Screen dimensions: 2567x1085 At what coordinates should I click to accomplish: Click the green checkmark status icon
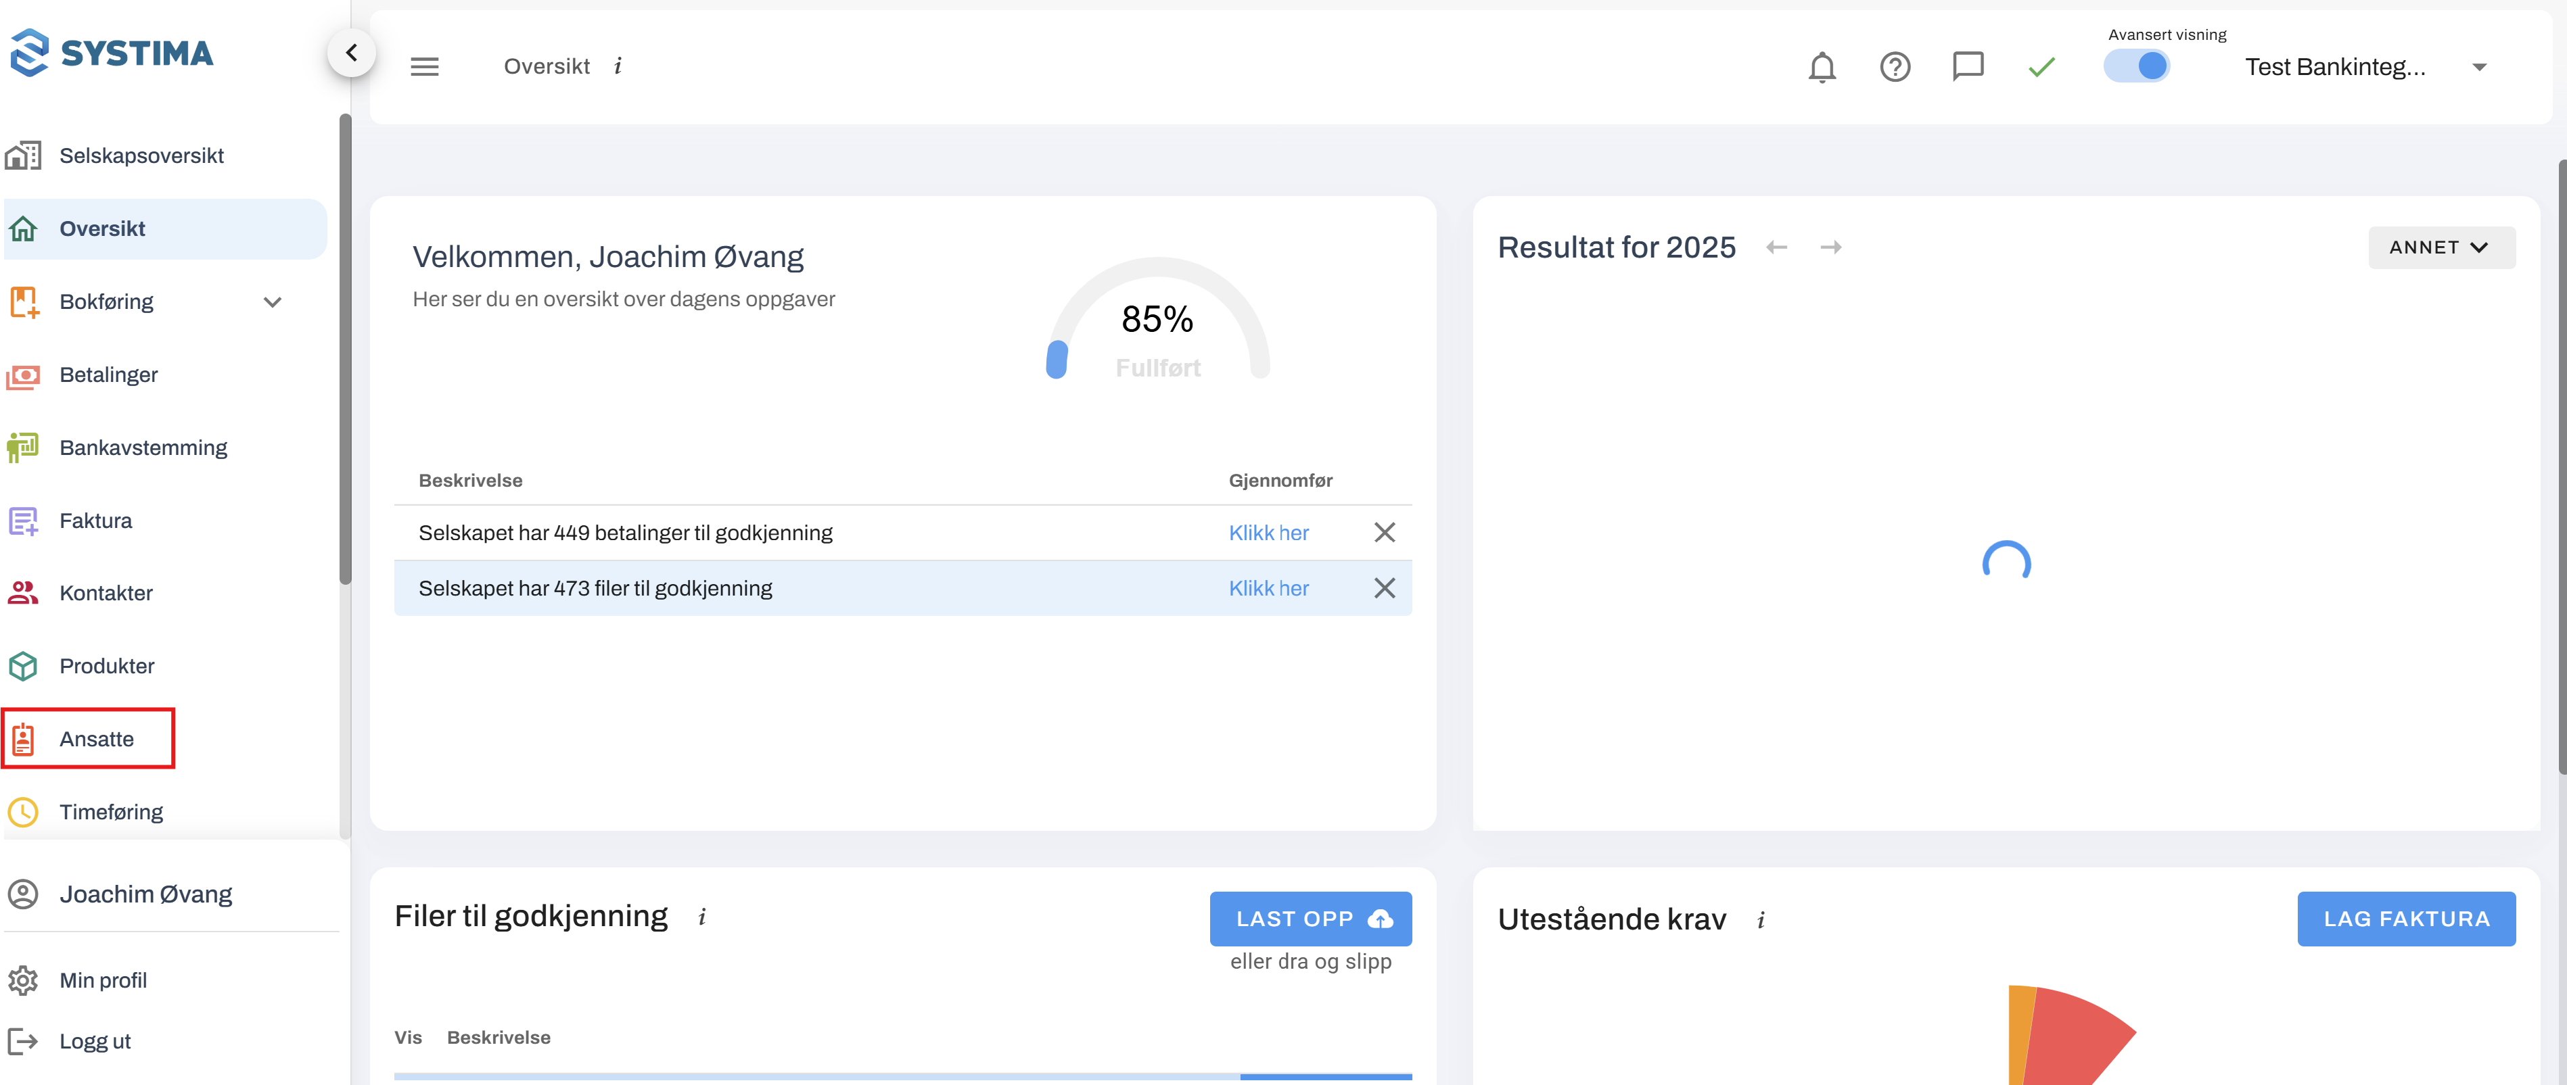tap(2041, 67)
